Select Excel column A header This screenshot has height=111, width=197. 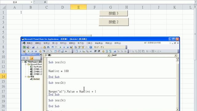14,7
